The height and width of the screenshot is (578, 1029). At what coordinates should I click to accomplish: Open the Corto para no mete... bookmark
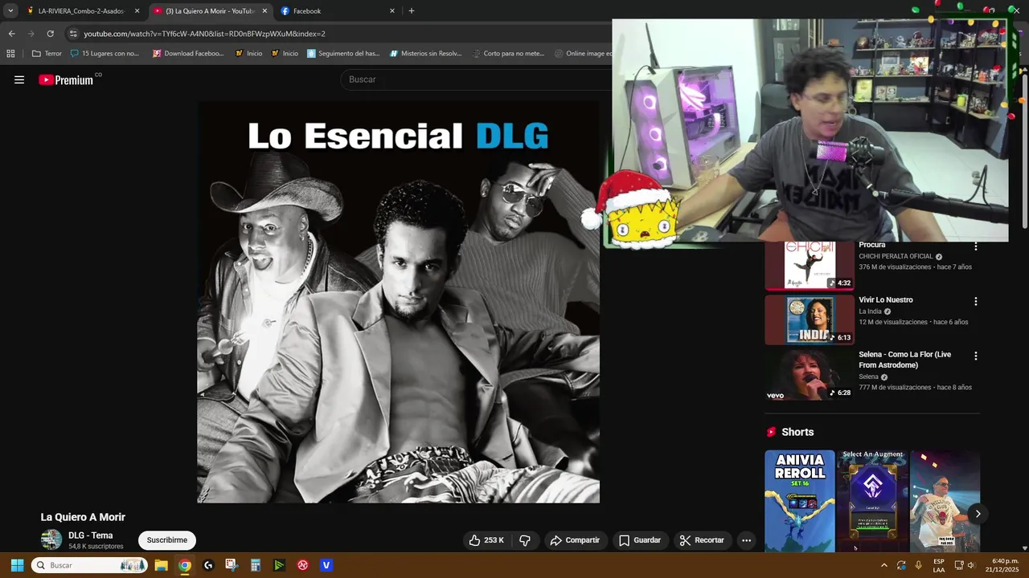coord(508,54)
